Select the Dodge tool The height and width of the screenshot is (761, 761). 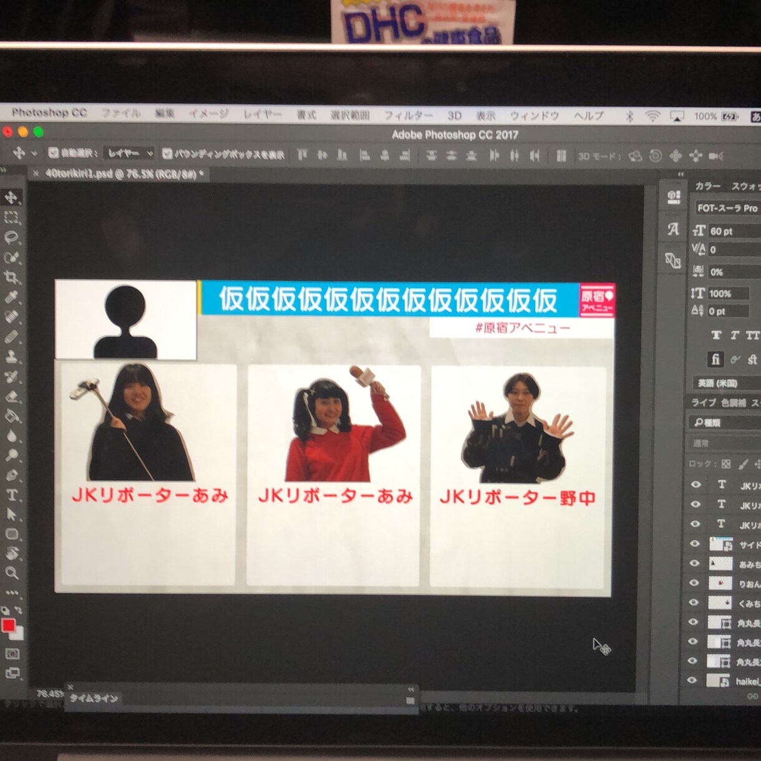click(11, 455)
